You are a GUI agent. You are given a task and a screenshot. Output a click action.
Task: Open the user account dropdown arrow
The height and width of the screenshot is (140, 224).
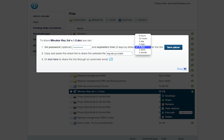pos(193,3)
